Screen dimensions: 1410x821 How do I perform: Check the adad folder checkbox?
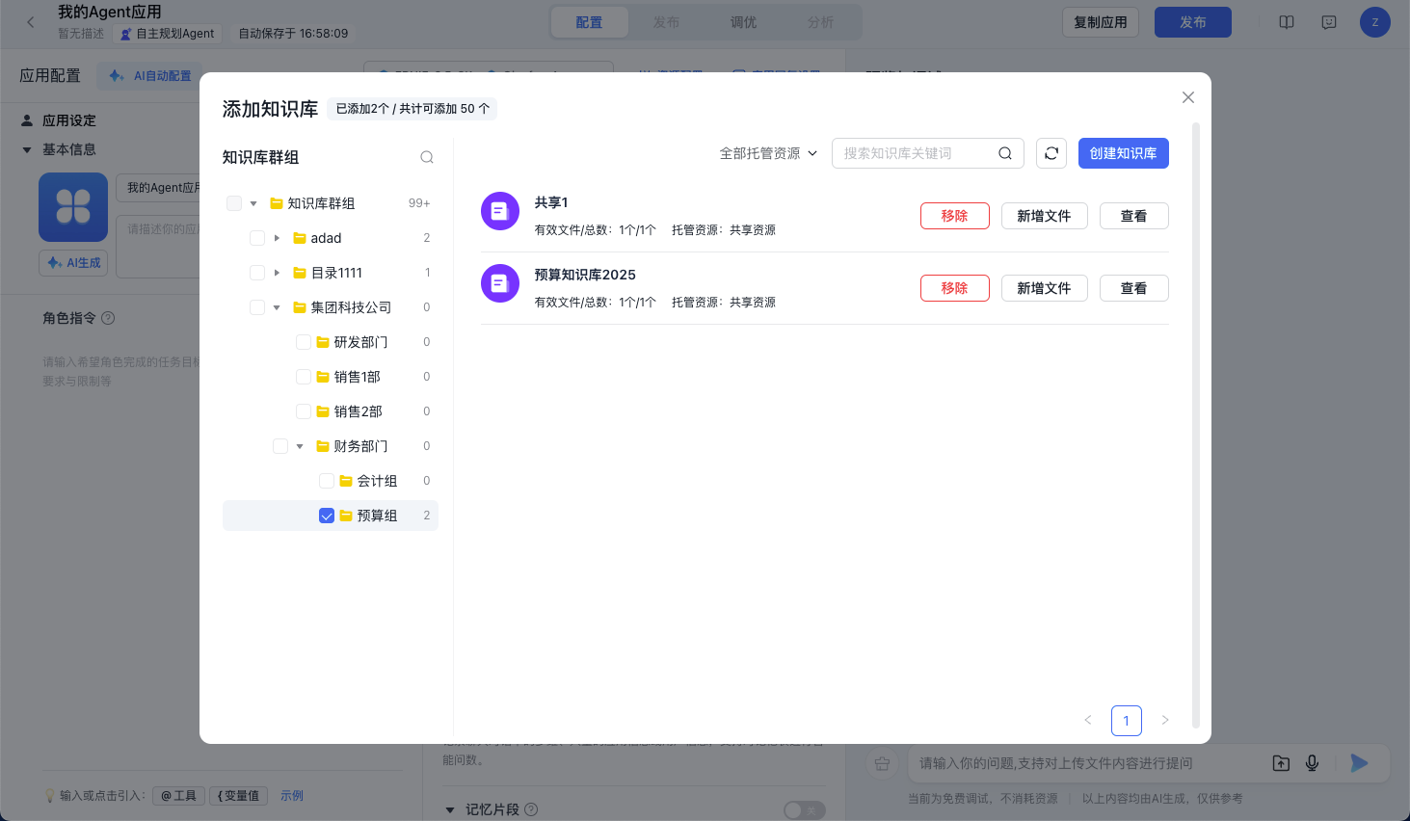point(257,238)
